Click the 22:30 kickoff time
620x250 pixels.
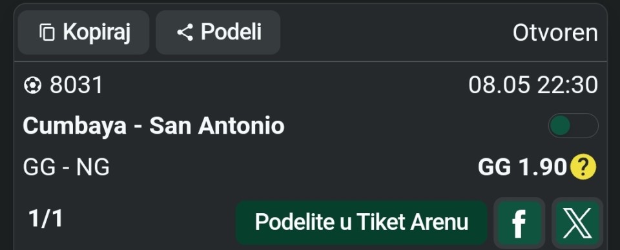click(x=568, y=85)
